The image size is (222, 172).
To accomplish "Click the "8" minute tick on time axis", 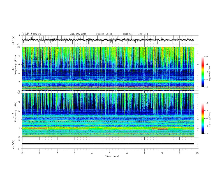I will coord(162,153).
